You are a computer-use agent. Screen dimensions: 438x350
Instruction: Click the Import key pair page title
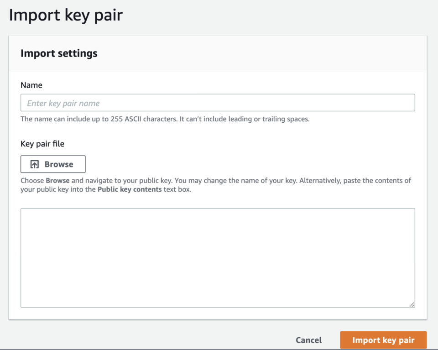tap(66, 15)
